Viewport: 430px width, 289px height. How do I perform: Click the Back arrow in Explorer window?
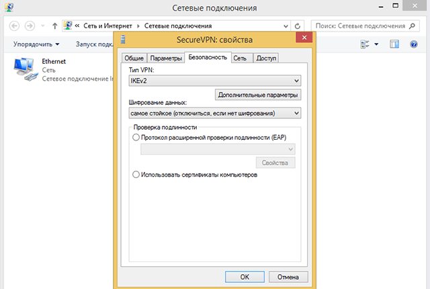click(14, 26)
